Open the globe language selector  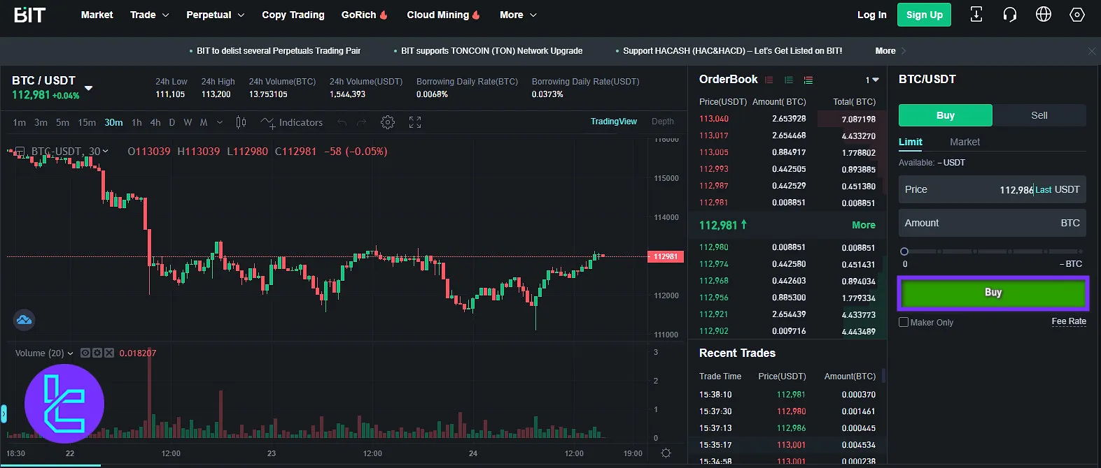(1043, 15)
